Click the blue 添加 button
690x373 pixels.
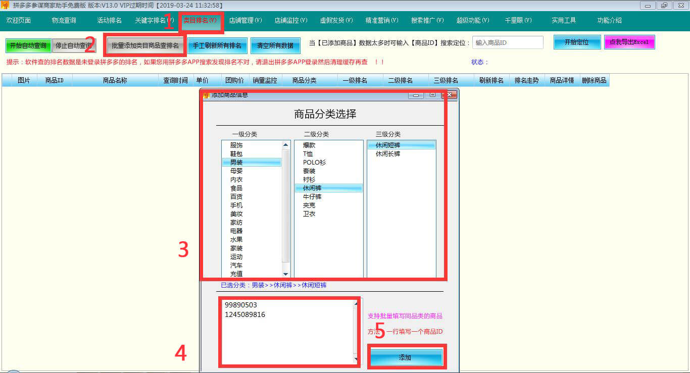tap(407, 357)
